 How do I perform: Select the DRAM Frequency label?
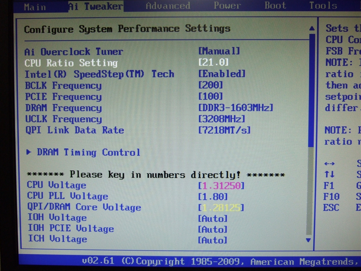coord(63,108)
